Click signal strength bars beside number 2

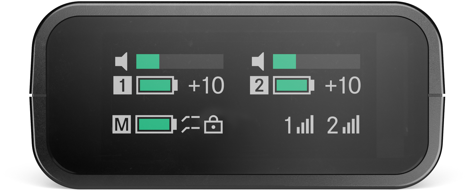[351, 124]
